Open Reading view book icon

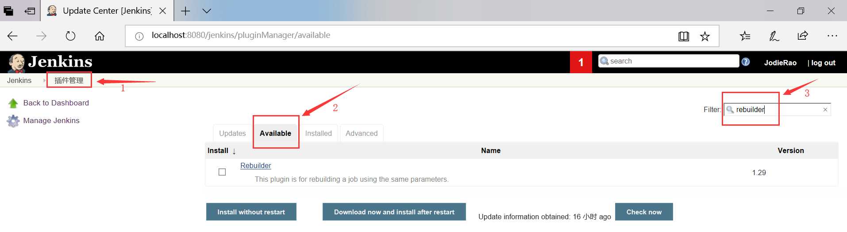(684, 36)
